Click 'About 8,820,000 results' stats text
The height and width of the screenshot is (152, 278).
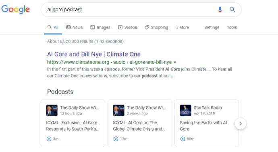click(x=85, y=41)
